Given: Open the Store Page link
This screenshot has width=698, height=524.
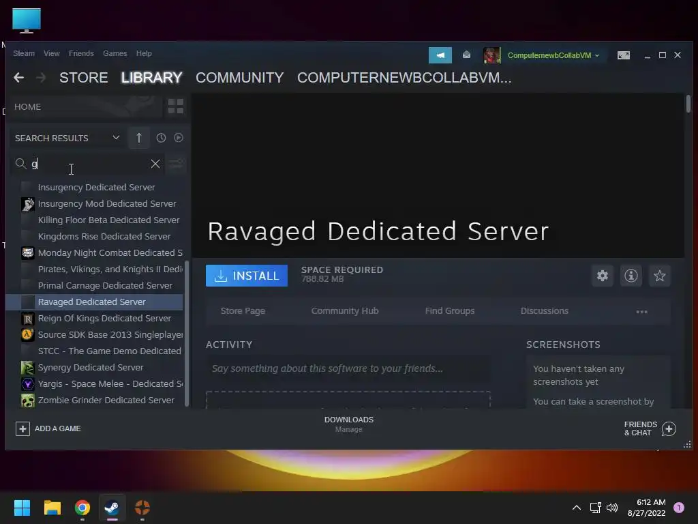Looking at the screenshot, I should (x=243, y=311).
